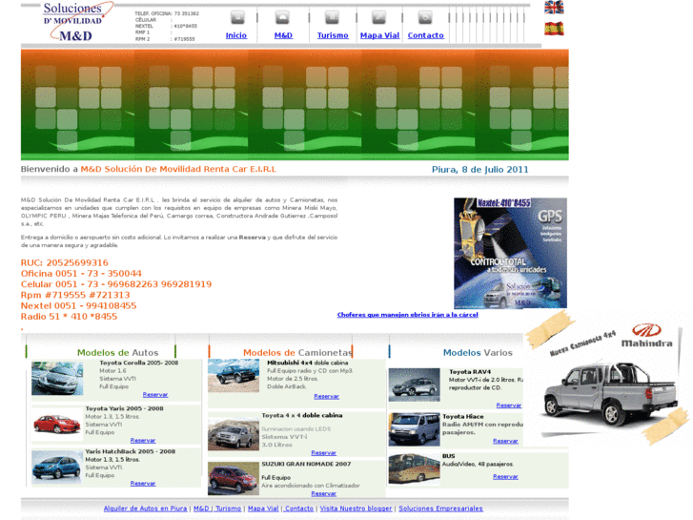
Task: Click the M&D nav icon
Action: 282,18
